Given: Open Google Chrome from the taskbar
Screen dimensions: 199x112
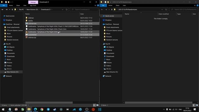Looking at the screenshot, I should (42, 109).
